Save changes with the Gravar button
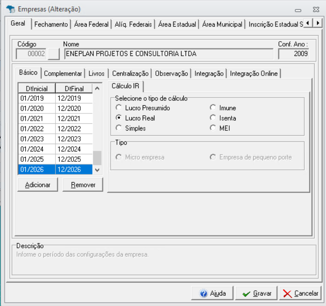The height and width of the screenshot is (306, 326). coord(256,293)
